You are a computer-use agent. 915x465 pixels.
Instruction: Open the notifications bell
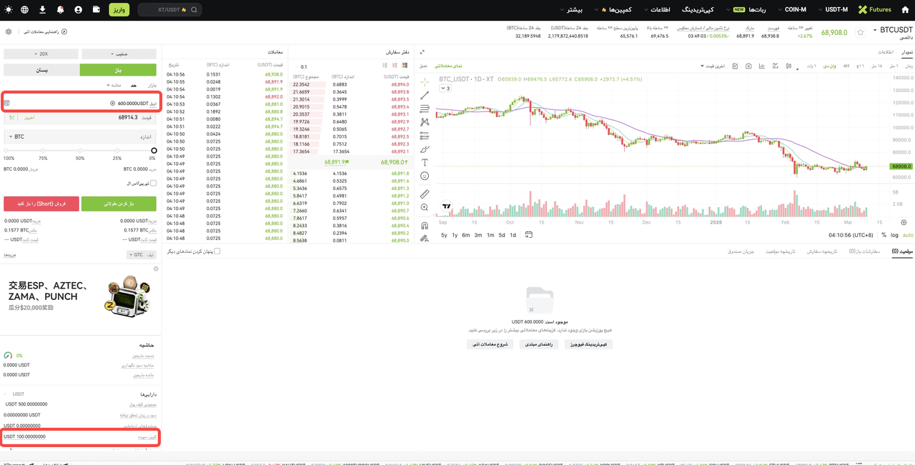tap(60, 10)
